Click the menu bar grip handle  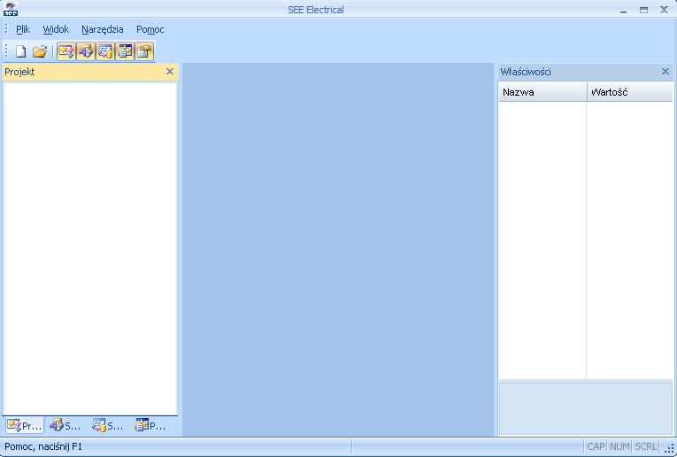[x=6, y=29]
